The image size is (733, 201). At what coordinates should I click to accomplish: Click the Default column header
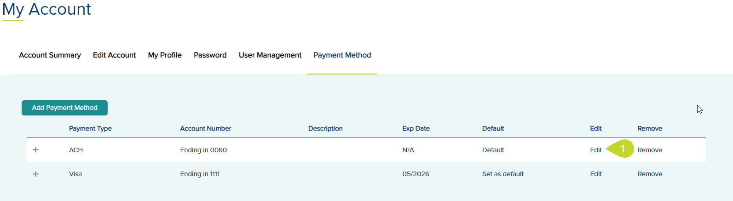point(493,128)
